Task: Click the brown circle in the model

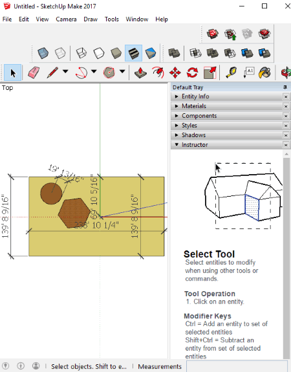Action: click(51, 193)
